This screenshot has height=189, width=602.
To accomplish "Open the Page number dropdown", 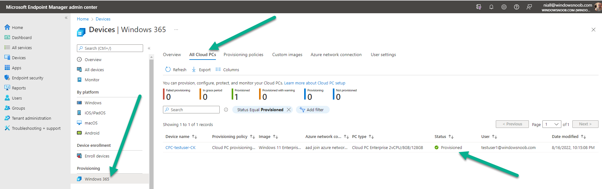I will [x=552, y=124].
